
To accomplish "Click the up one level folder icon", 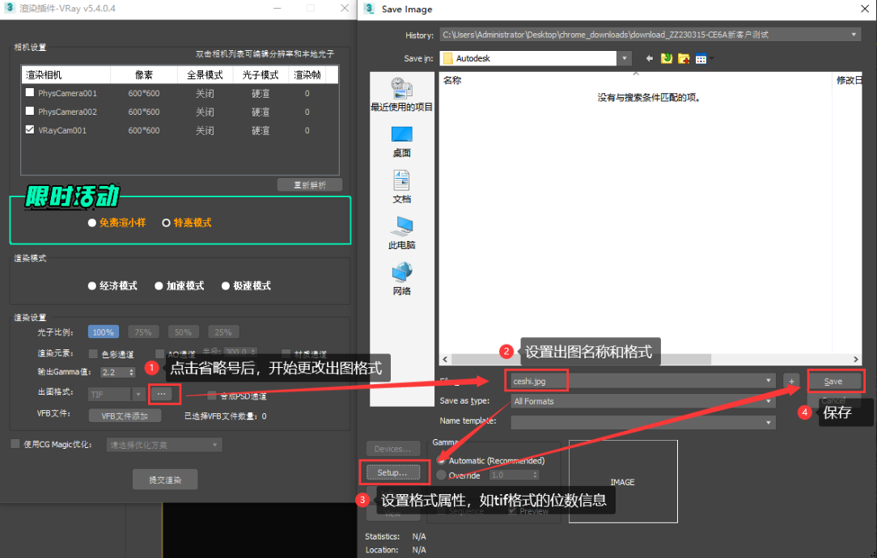I will (666, 58).
